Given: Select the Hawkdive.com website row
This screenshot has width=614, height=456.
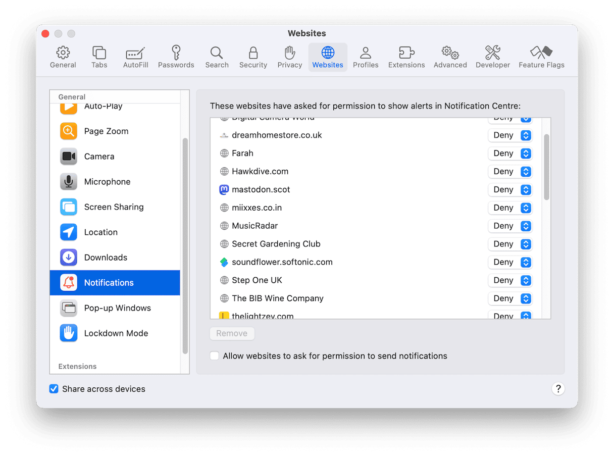Looking at the screenshot, I should point(377,172).
